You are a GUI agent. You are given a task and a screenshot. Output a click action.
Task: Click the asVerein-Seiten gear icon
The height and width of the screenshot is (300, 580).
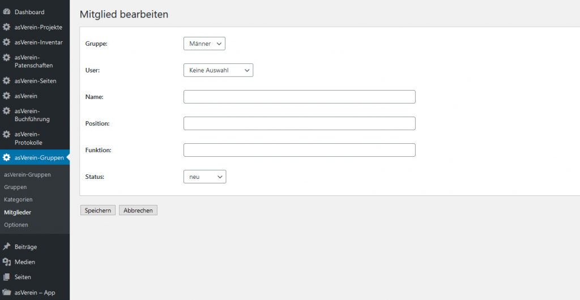pos(6,80)
